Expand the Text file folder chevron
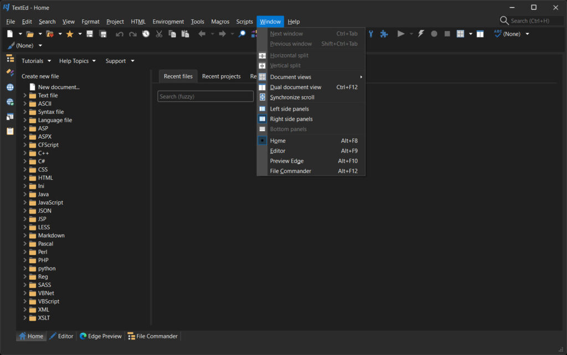The height and width of the screenshot is (355, 567). 24,95
